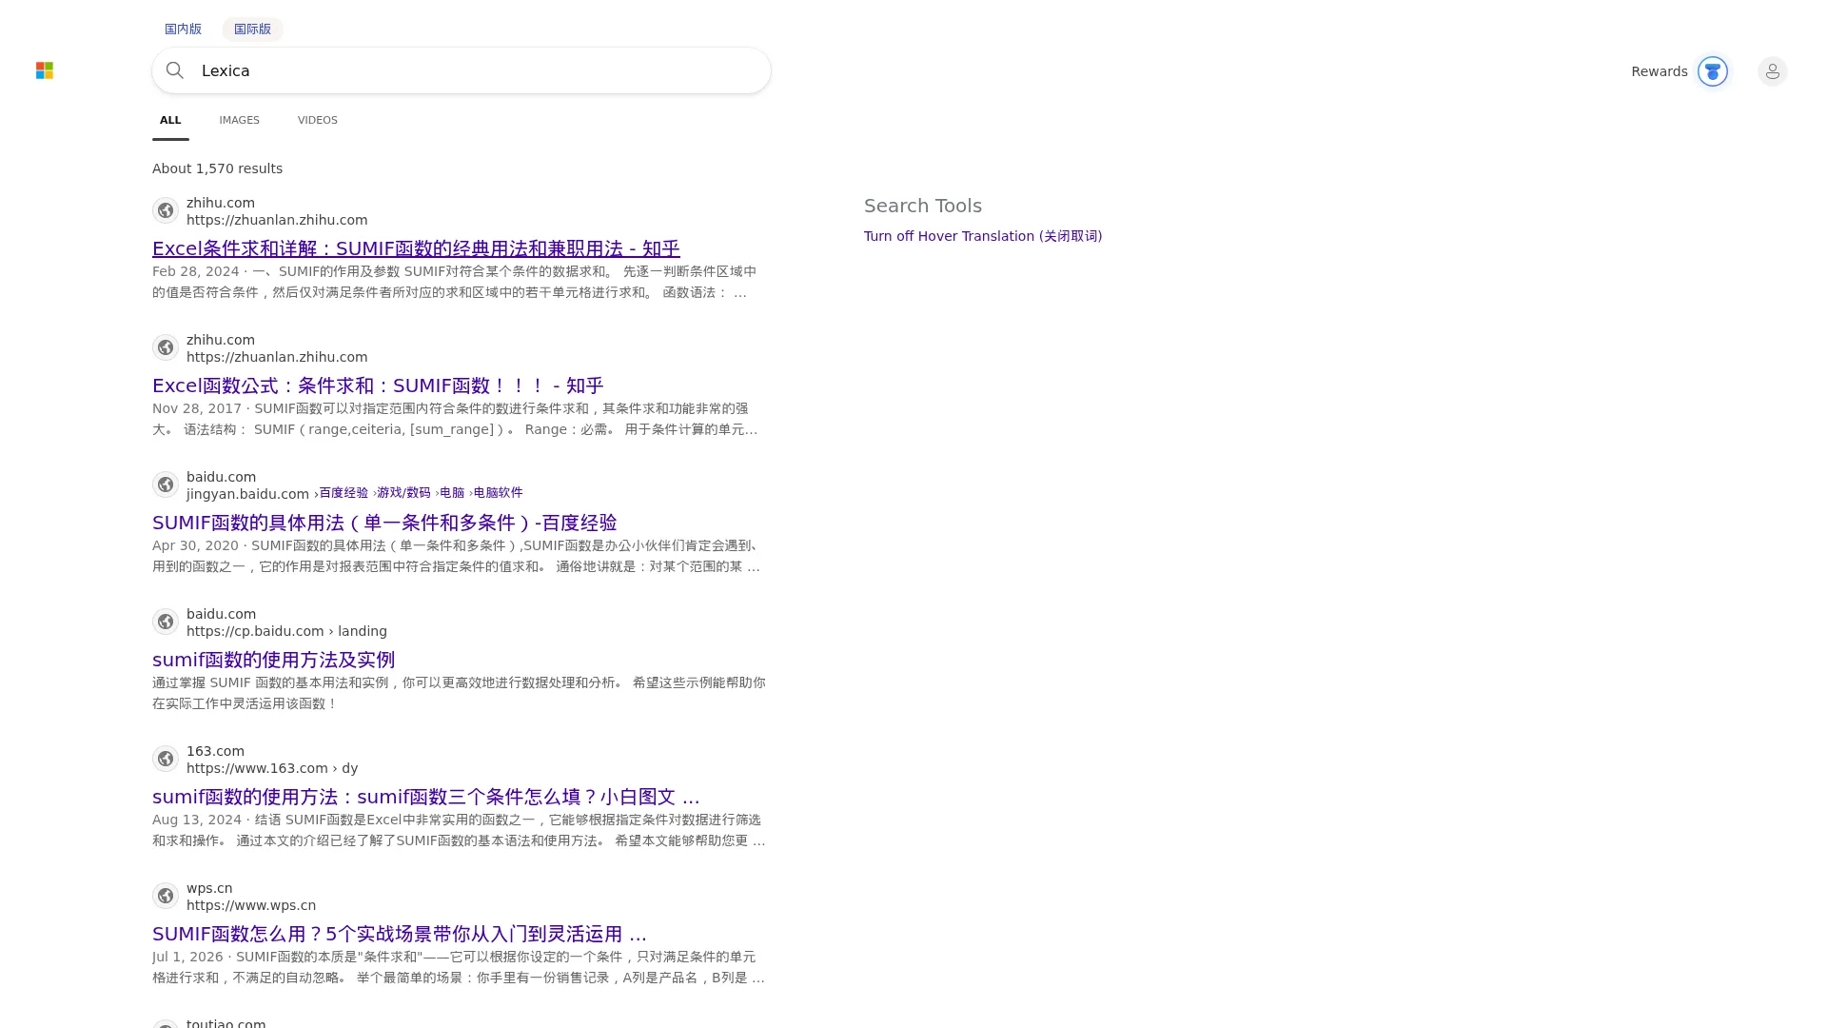
Task: Open the Rewards medal icon
Action: coord(1712,71)
